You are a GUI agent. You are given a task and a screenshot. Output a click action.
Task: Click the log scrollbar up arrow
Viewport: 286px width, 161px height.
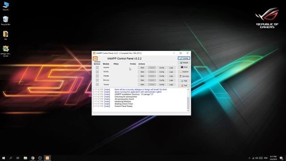pos(188,89)
